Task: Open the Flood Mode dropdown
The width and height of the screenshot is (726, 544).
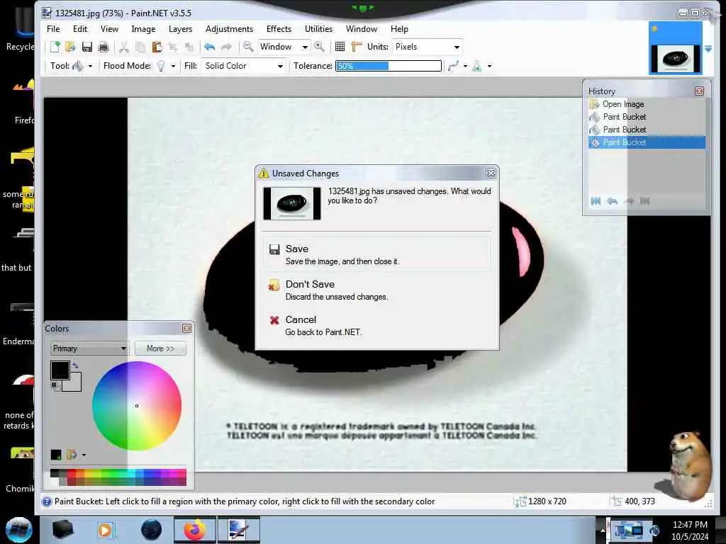Action: (166, 66)
